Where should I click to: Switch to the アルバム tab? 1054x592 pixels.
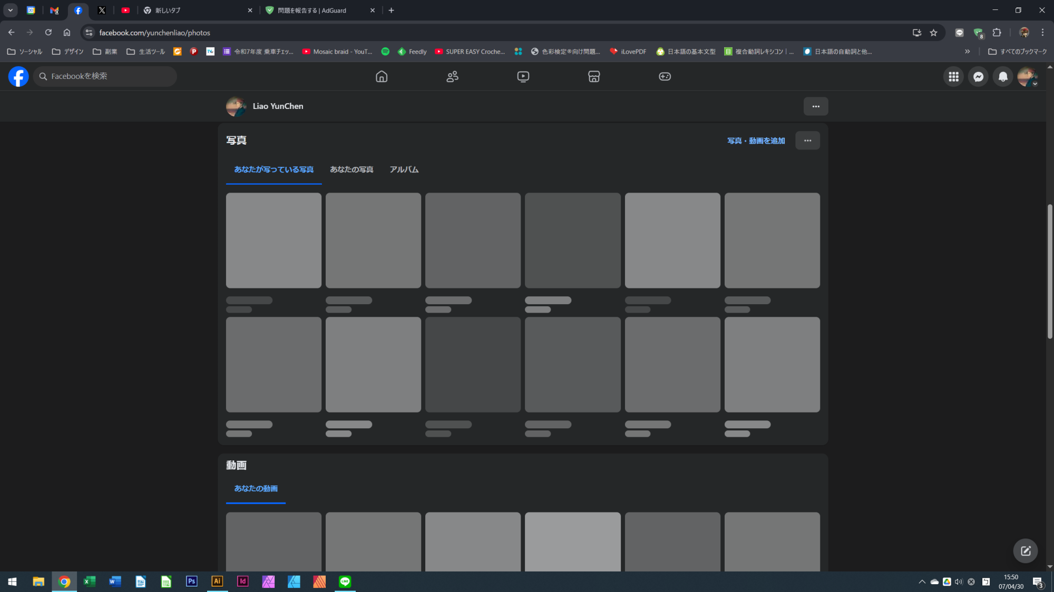tap(404, 169)
